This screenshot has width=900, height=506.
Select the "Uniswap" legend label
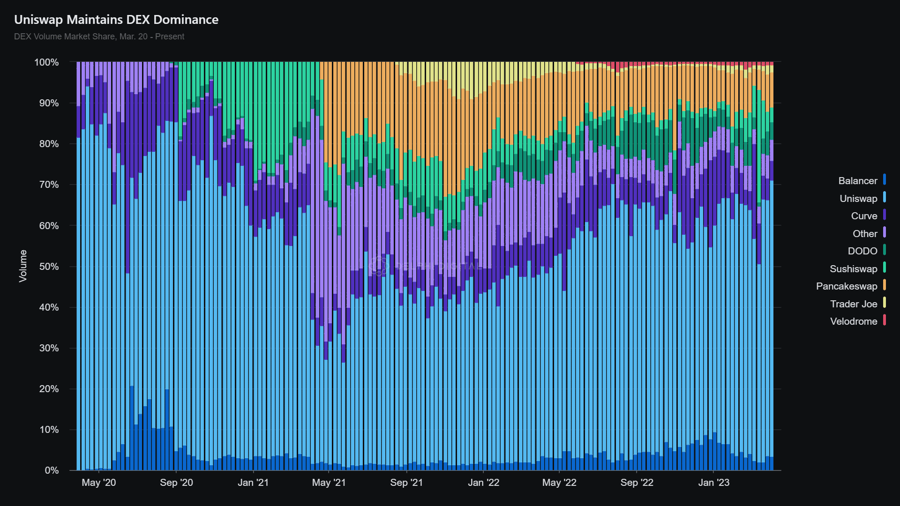click(858, 199)
